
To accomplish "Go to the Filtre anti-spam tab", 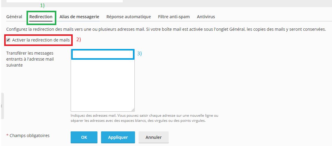I will [x=174, y=17].
